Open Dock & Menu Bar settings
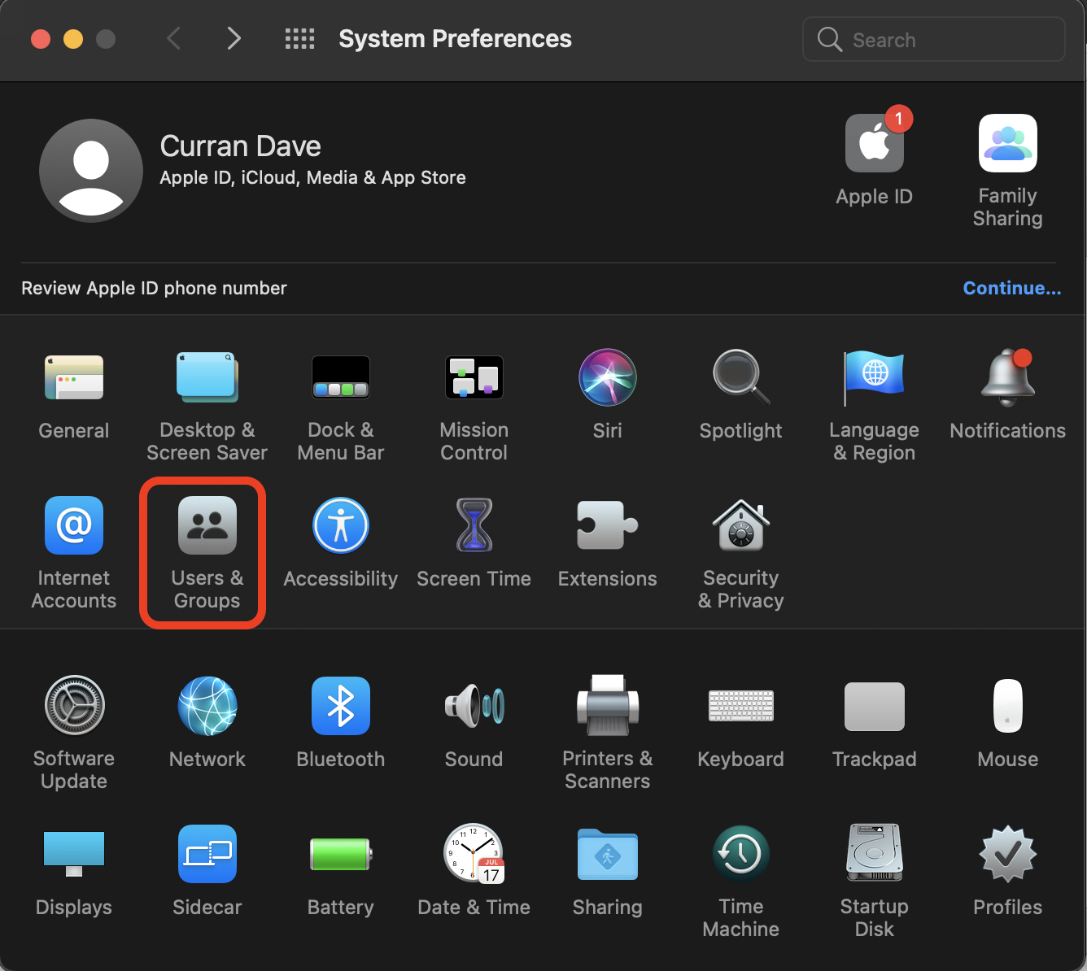 click(340, 378)
